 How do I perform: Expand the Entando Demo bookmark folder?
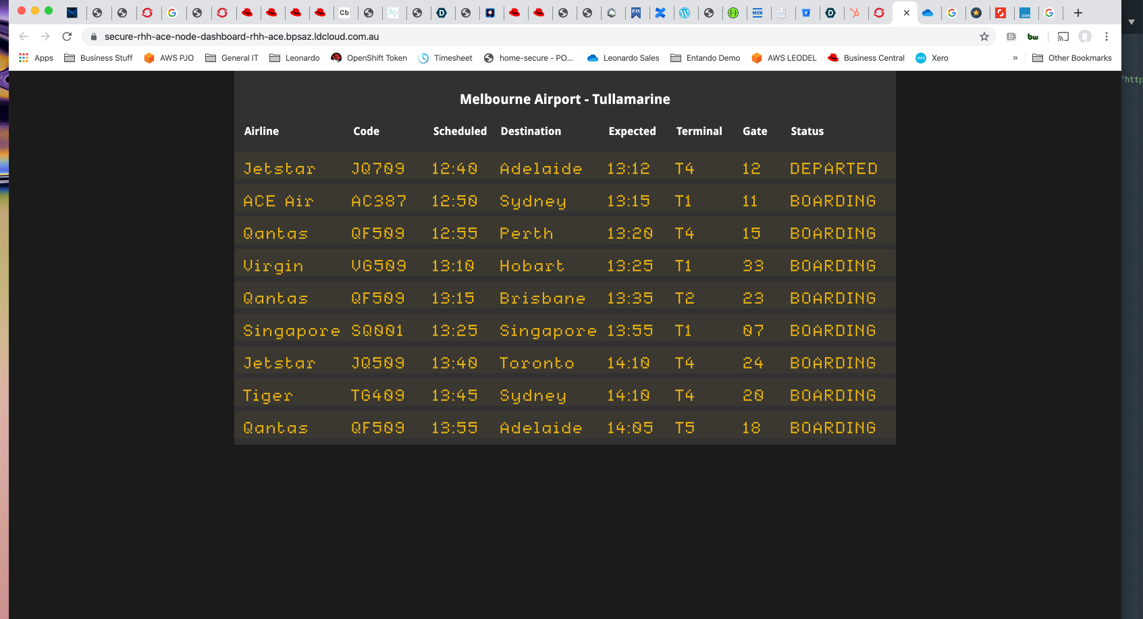[x=706, y=58]
